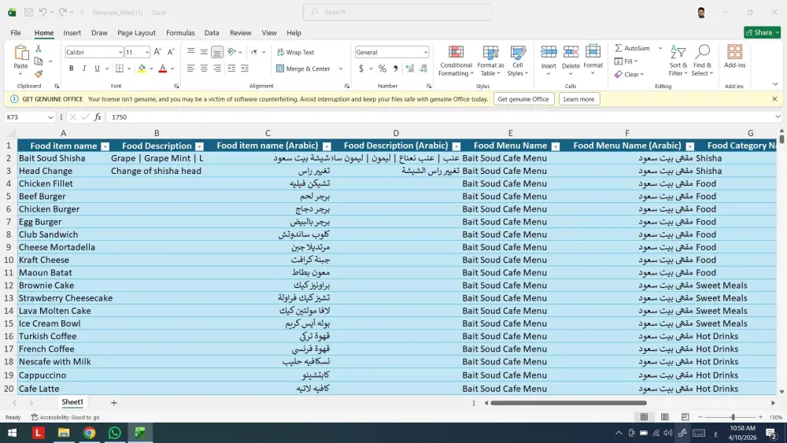Switch to the Insert tab
Viewport: 787px width, 443px height.
point(72,32)
